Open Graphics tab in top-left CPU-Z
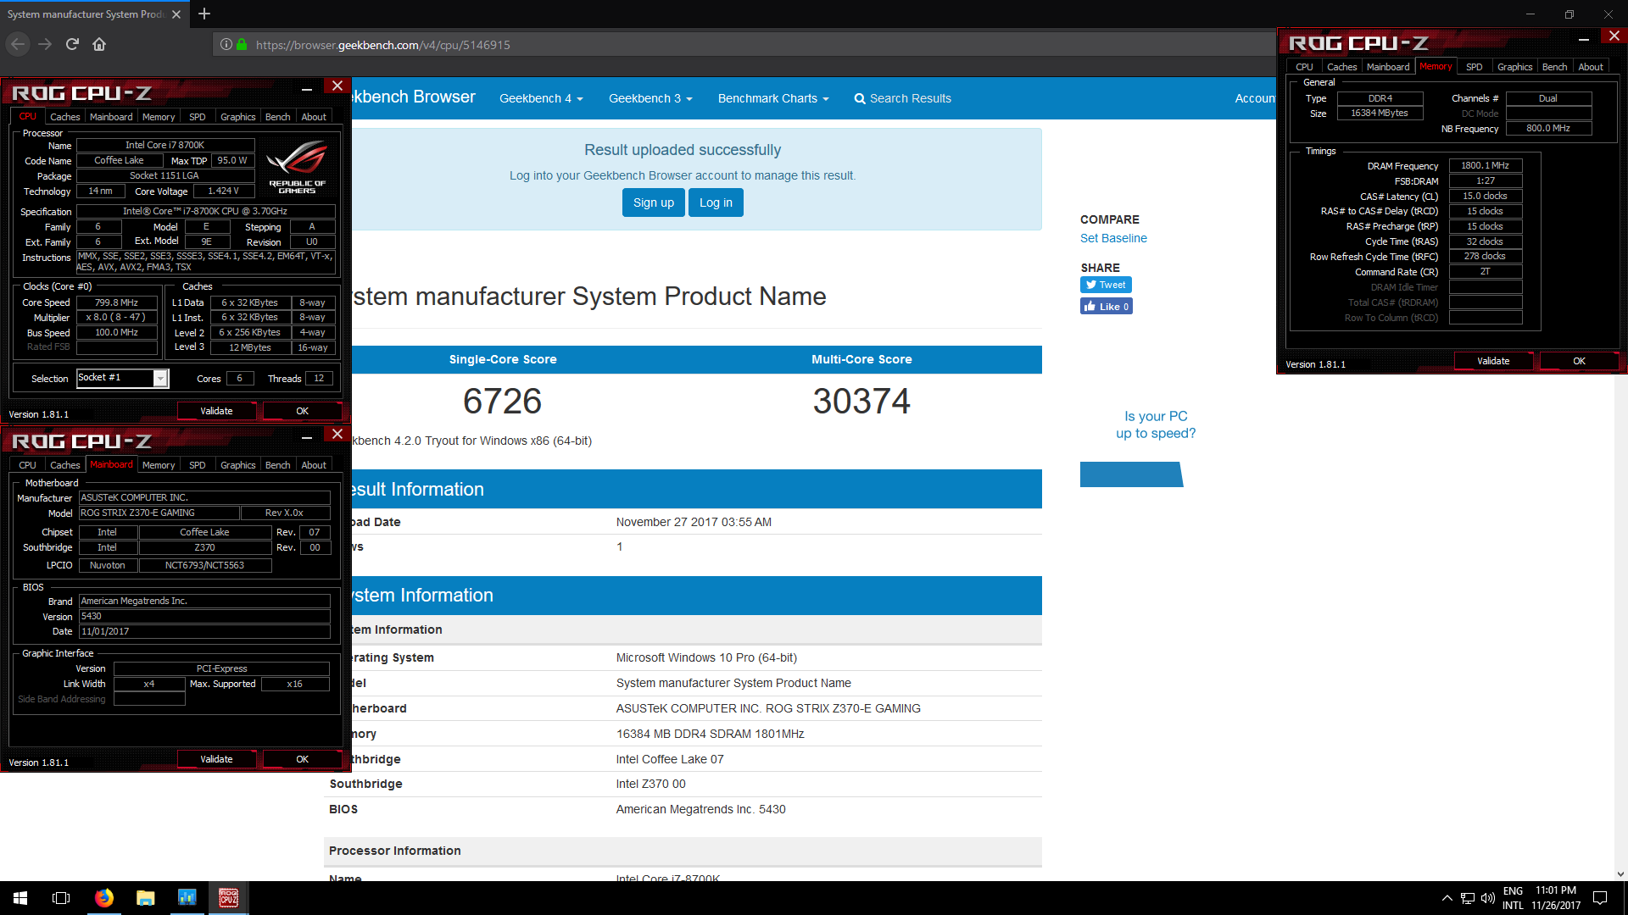The image size is (1628, 915). (237, 117)
